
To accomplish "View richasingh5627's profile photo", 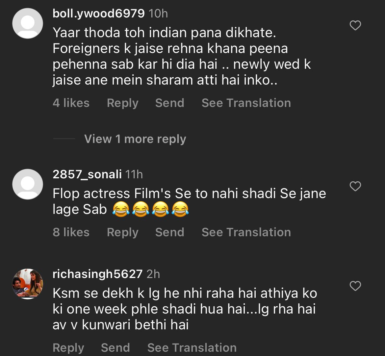I will pyautogui.click(x=28, y=284).
